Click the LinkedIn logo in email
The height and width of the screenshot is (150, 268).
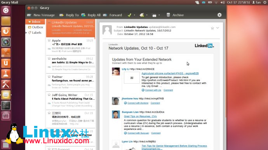[x=204, y=46]
